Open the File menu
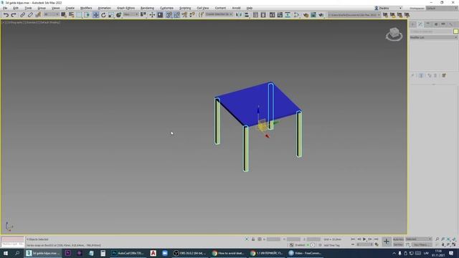Image resolution: width=459 pixels, height=258 pixels. (x=5, y=8)
